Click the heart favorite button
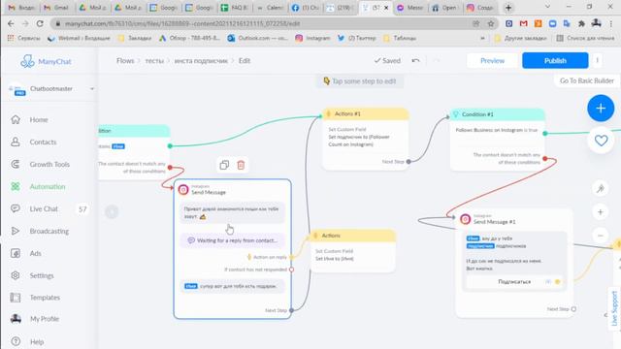Image resolution: width=621 pixels, height=349 pixels. pyautogui.click(x=601, y=140)
